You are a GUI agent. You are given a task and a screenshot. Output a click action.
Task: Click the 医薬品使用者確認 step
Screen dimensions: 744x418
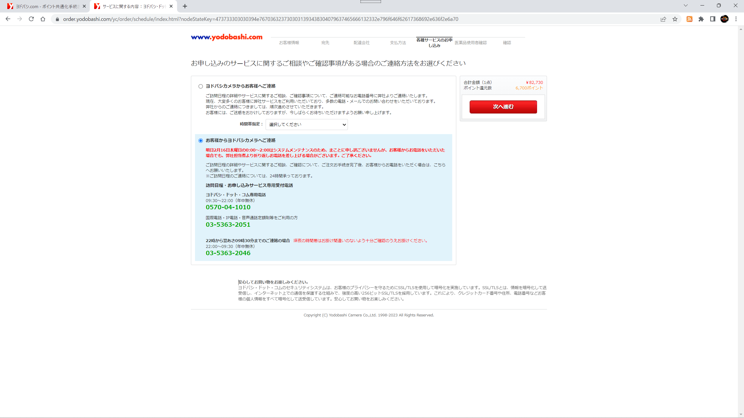[471, 43]
